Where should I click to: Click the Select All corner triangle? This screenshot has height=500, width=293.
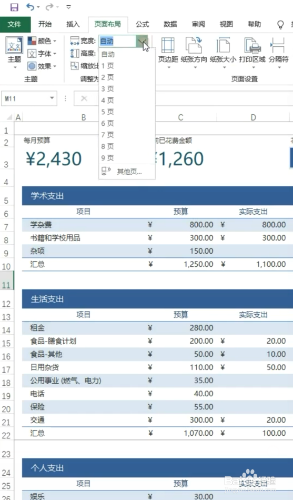pos(9,117)
